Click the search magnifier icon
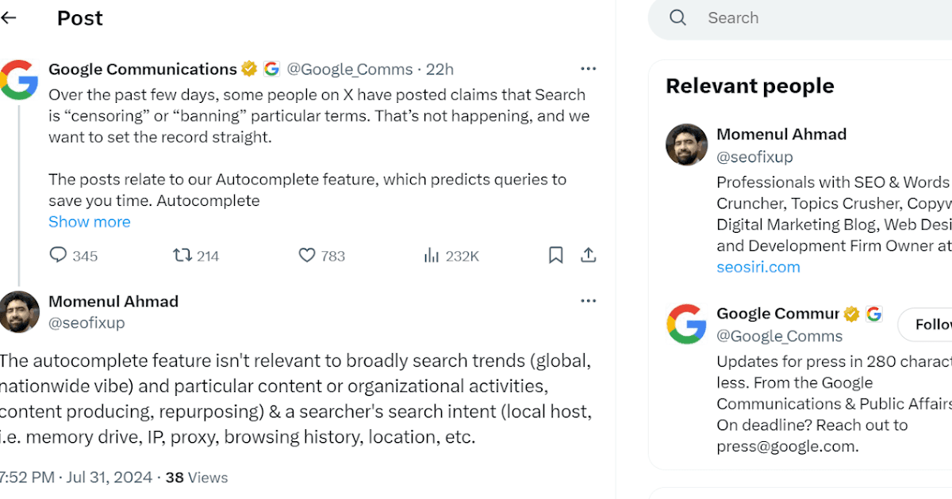This screenshot has height=499, width=952. (x=678, y=17)
